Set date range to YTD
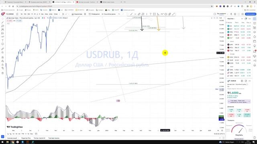 (x=23, y=134)
